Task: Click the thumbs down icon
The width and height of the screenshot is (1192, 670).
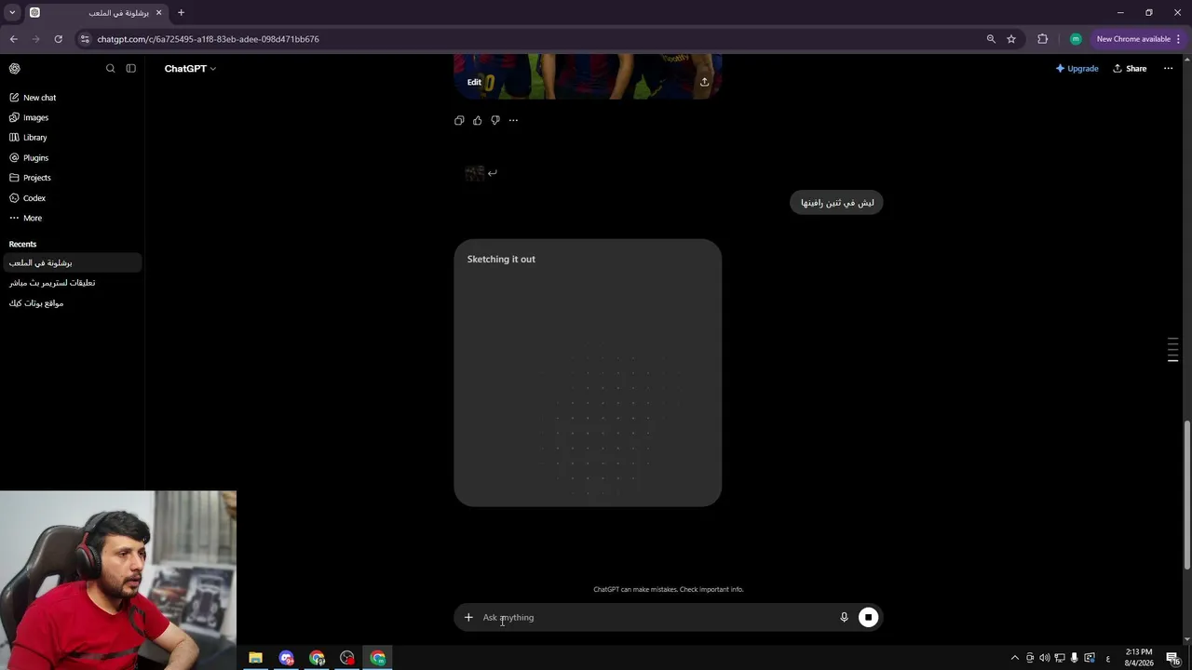Action: pos(495,120)
